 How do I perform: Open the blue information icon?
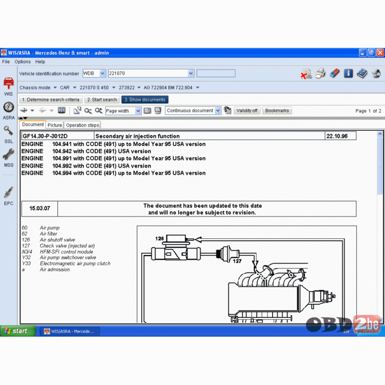348,73
